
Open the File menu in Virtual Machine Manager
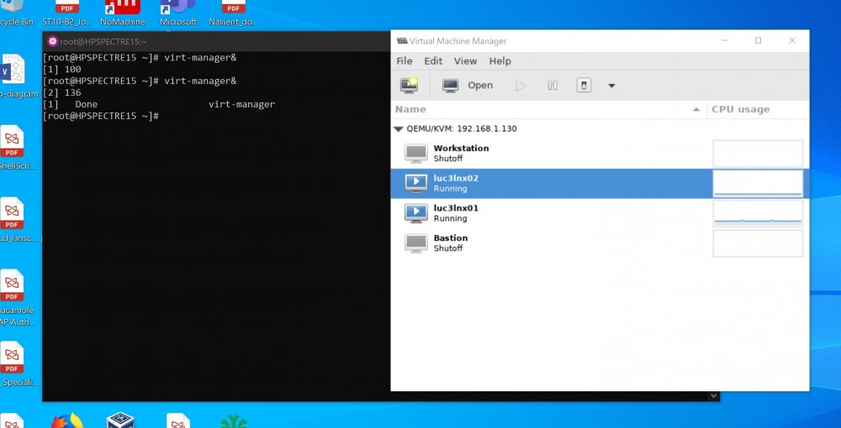(x=405, y=61)
